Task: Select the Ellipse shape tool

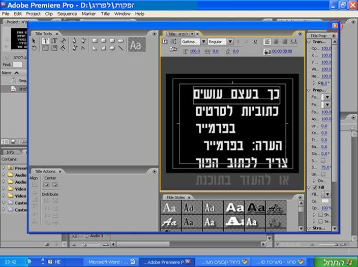Action: click(x=112, y=48)
